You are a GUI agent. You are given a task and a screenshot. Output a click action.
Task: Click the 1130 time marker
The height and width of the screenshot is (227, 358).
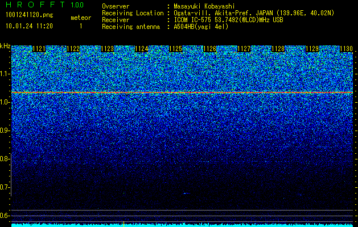347,49
